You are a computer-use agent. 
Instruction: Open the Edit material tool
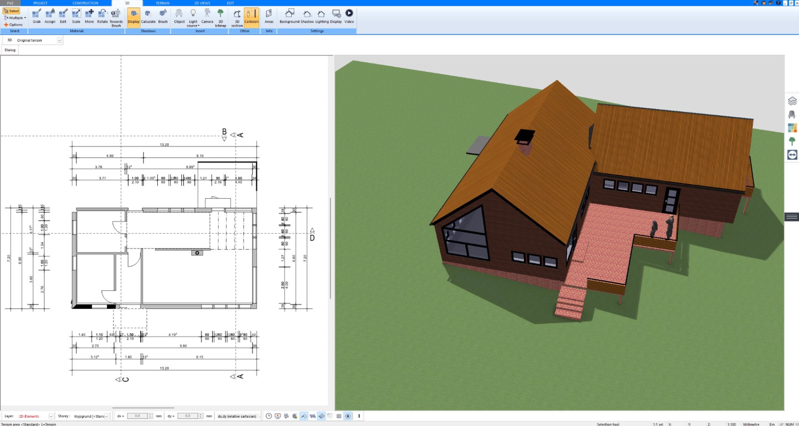[63, 17]
